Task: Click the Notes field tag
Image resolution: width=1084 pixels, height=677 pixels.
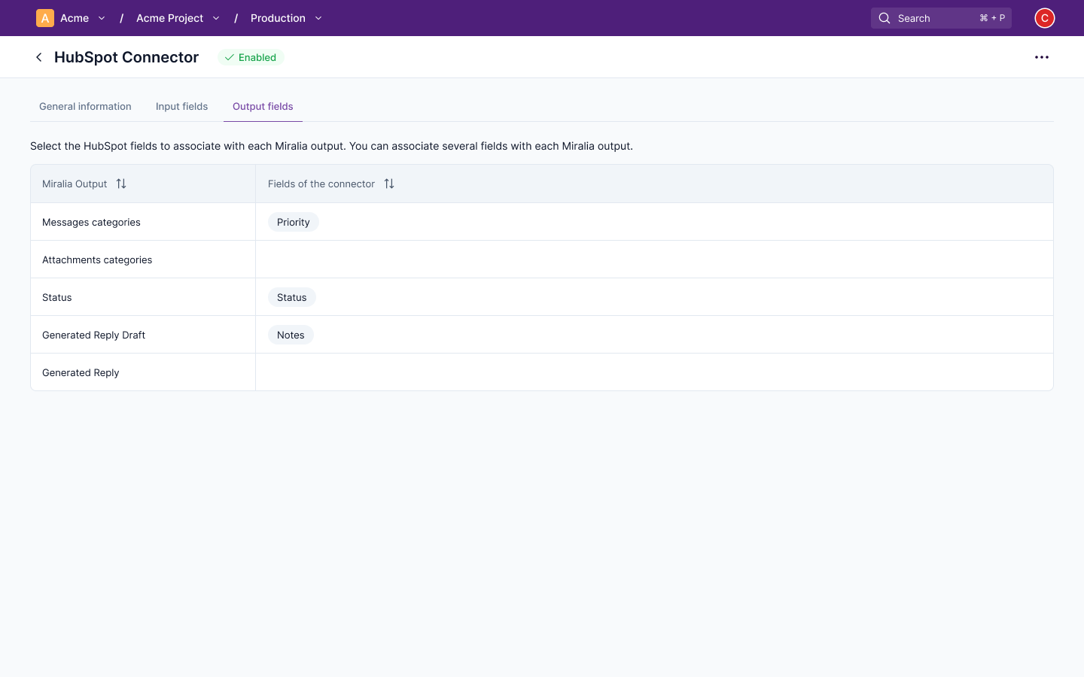Action: 291,335
